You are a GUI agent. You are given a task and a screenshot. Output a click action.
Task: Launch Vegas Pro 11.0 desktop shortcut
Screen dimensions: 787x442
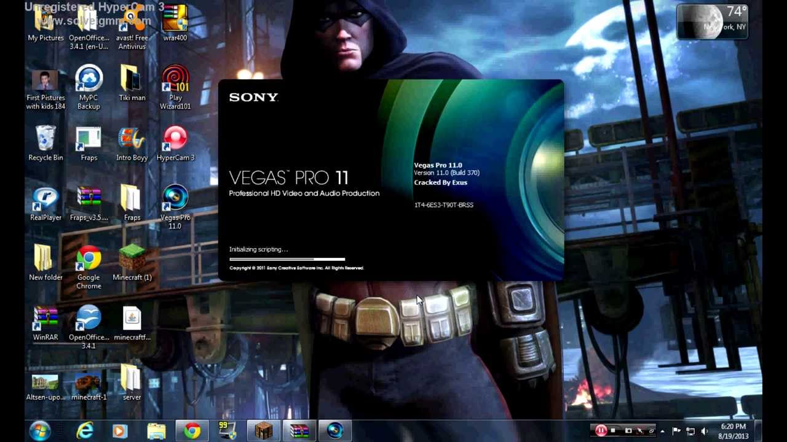click(x=175, y=207)
